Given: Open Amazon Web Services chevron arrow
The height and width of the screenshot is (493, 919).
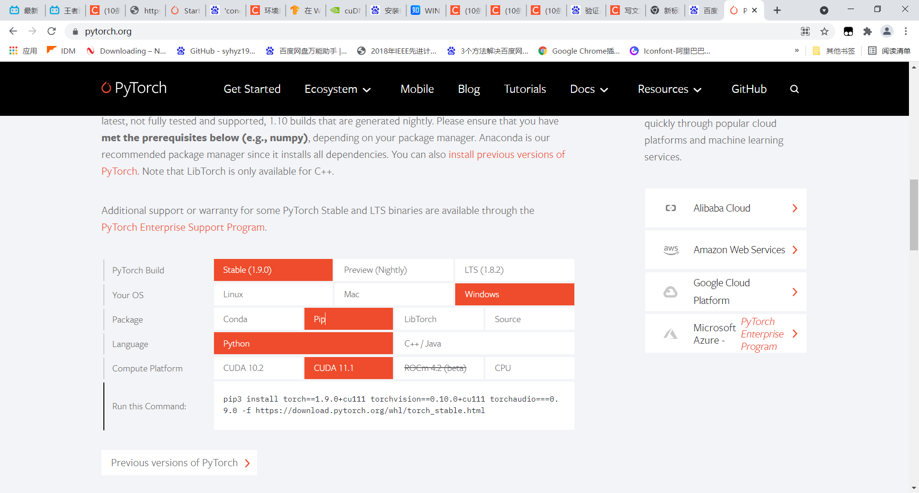Looking at the screenshot, I should 795,250.
